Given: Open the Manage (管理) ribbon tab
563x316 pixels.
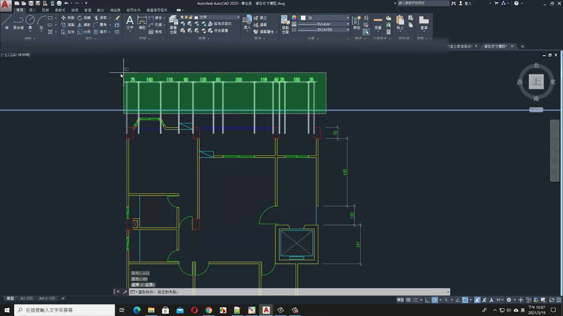Looking at the screenshot, I should pyautogui.click(x=88, y=10).
